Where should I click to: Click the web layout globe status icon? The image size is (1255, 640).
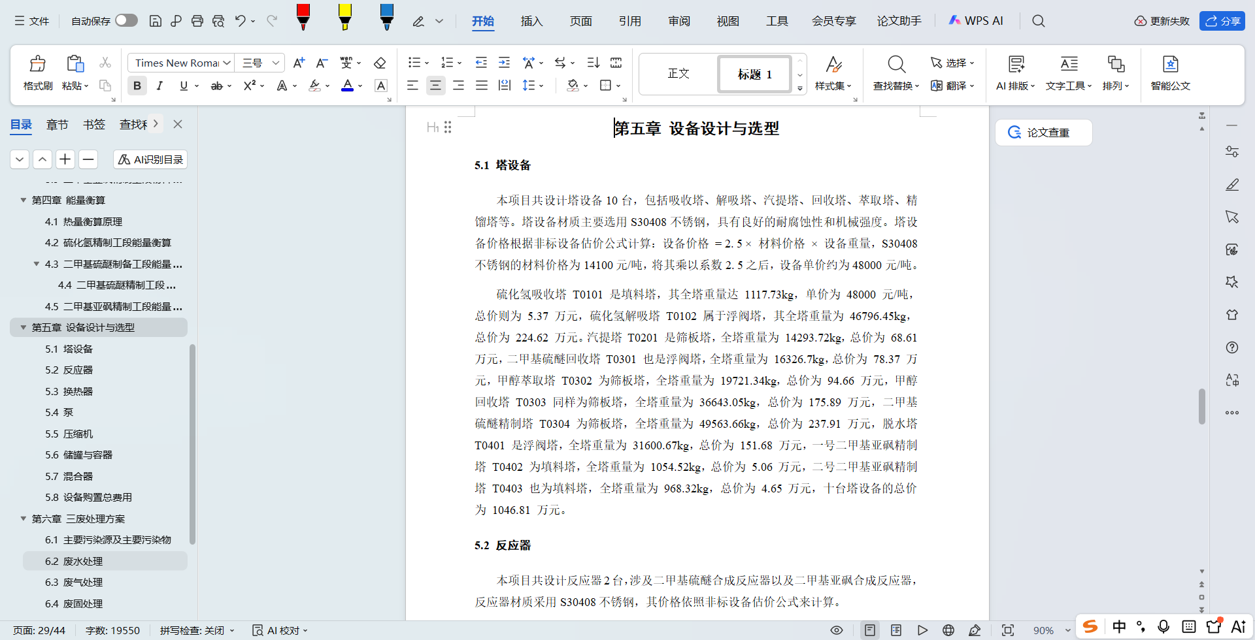coord(948,630)
